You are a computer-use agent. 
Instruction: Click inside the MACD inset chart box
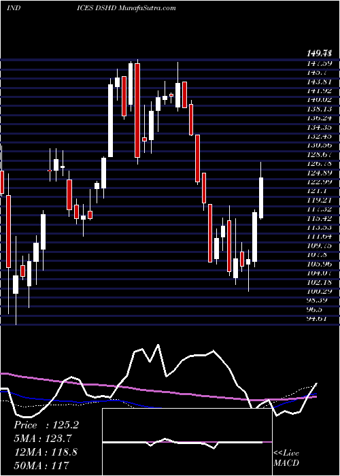point(187,442)
